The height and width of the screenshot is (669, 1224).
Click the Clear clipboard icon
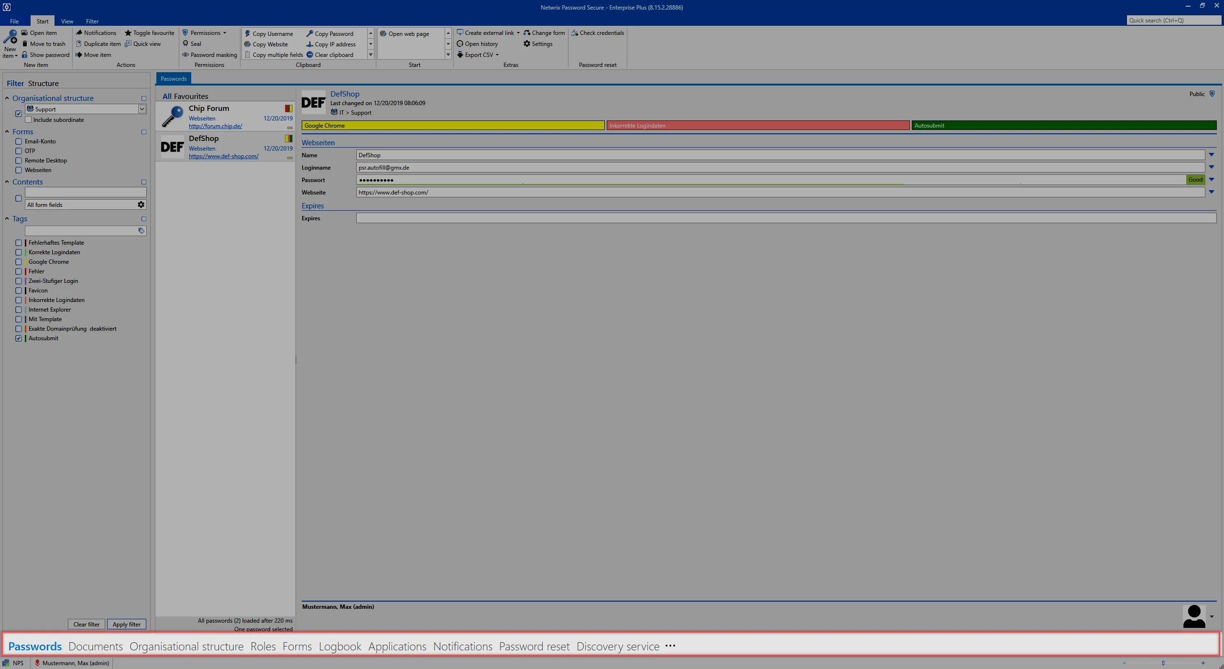tap(310, 55)
